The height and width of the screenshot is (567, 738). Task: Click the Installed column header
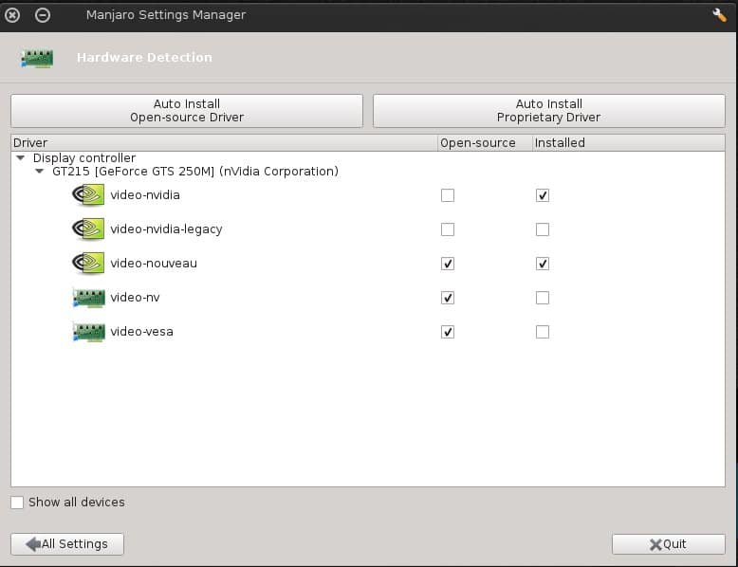point(628,142)
